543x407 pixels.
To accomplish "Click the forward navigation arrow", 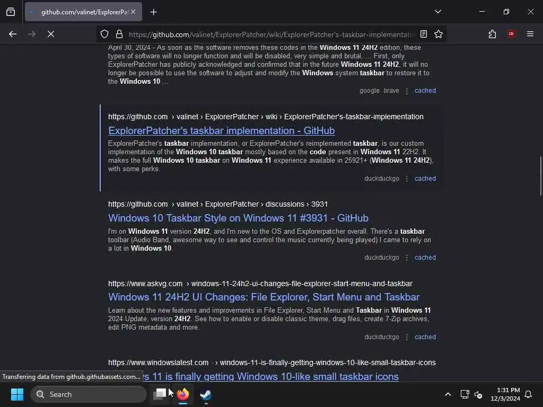I will click(31, 34).
